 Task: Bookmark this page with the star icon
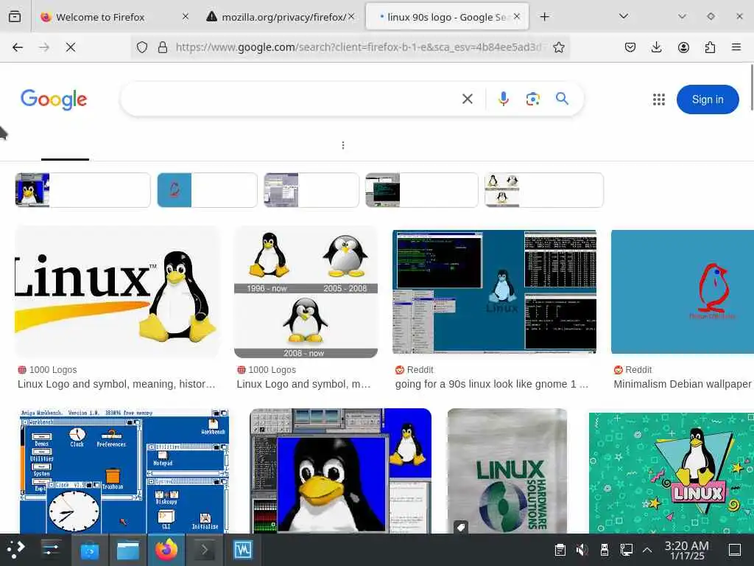(558, 47)
